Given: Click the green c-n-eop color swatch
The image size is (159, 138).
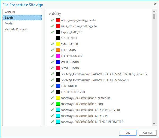Looking at the screenshot, I should tap(58, 104).
